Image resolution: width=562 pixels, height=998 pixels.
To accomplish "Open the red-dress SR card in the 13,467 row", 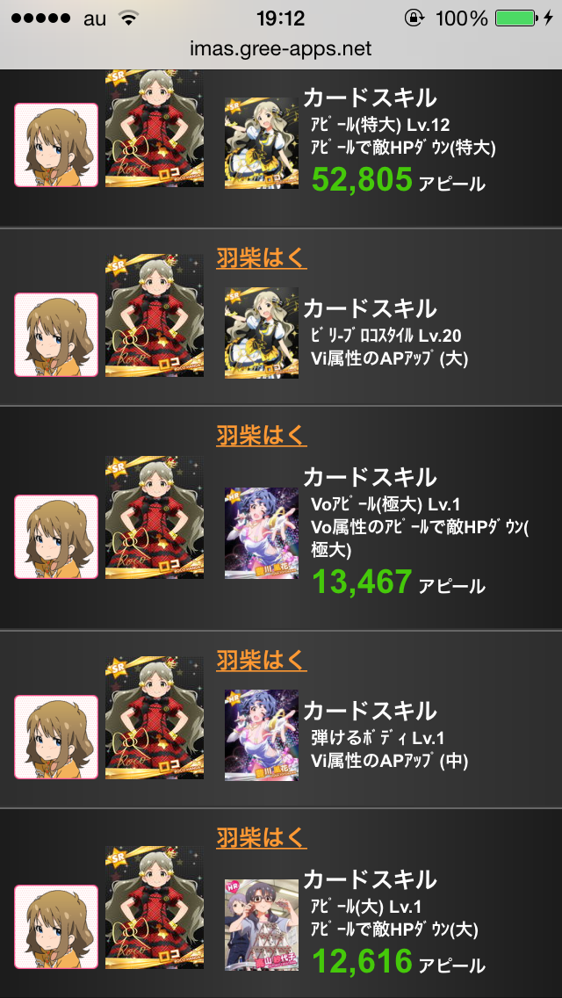I will click(155, 517).
